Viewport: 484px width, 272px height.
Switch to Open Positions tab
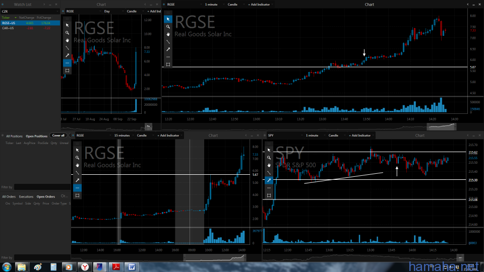(x=36, y=136)
